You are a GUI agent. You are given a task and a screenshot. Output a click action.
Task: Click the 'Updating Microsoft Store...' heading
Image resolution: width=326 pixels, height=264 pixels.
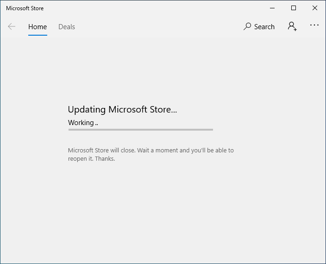coord(122,110)
